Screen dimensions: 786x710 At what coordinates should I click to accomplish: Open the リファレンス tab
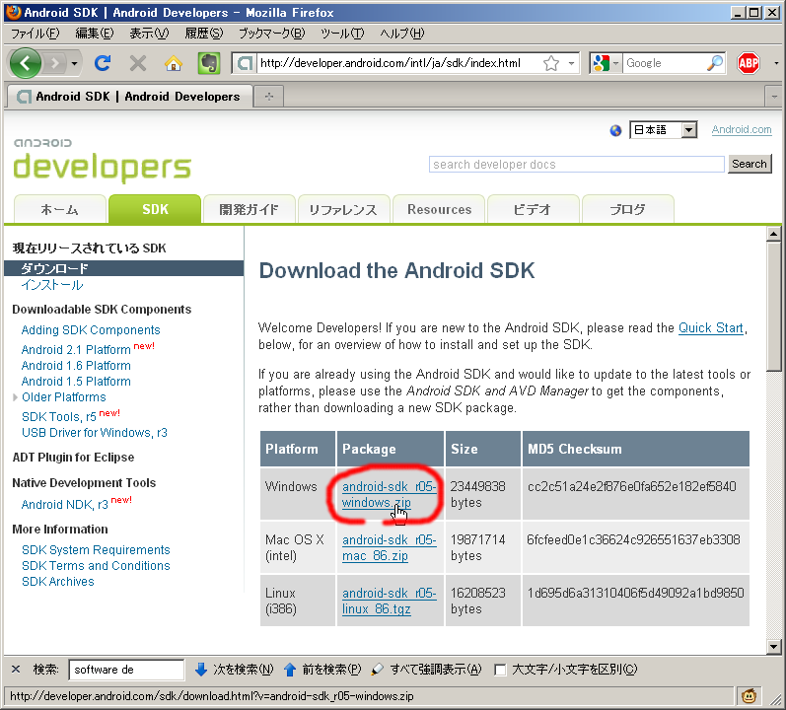point(343,209)
